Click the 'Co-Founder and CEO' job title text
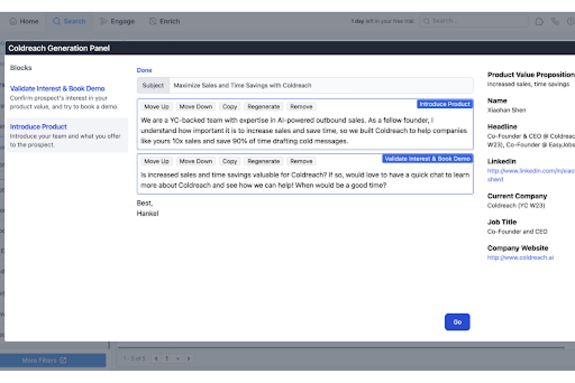Viewport: 575px width, 383px height. (517, 232)
